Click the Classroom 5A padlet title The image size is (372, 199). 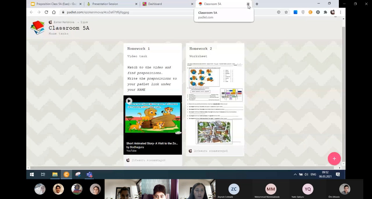(x=69, y=28)
